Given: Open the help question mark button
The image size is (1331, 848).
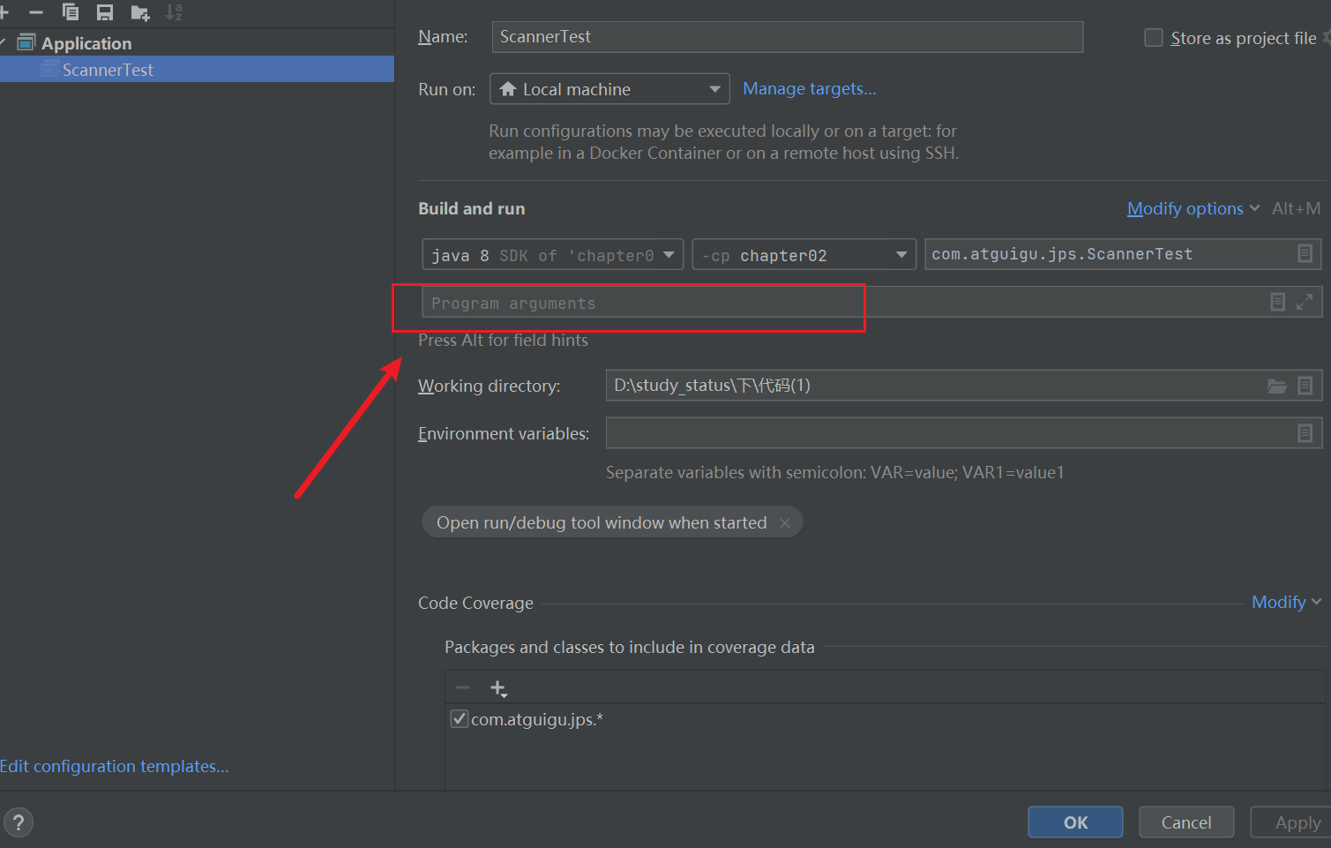Looking at the screenshot, I should 19,822.
